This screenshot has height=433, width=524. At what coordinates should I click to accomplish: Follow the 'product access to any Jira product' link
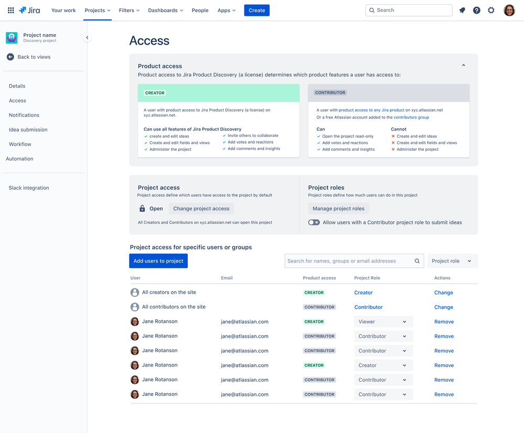[371, 110]
